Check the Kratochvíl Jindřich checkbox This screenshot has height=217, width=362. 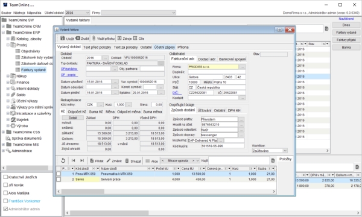coord(5,177)
